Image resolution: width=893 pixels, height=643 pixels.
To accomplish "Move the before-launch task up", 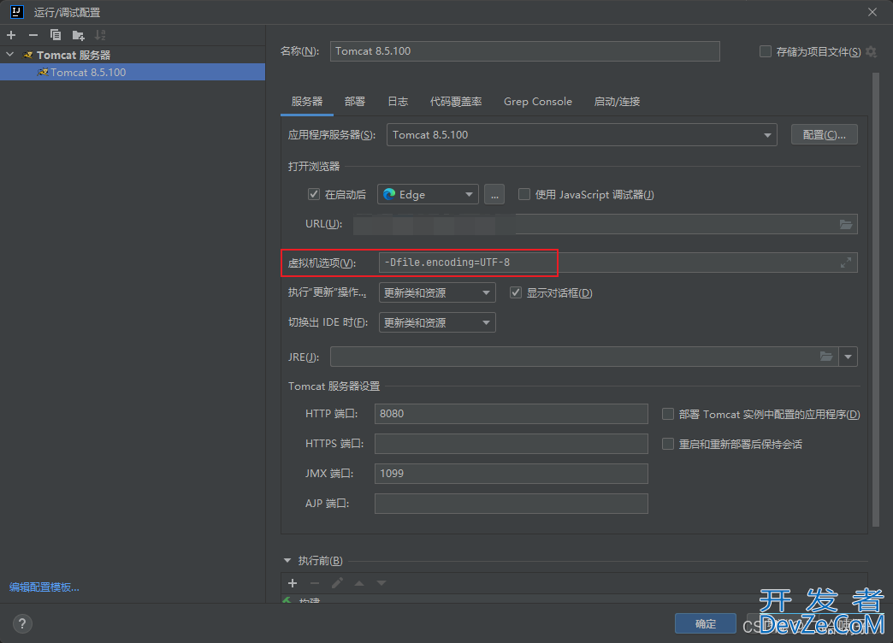I will 359,583.
